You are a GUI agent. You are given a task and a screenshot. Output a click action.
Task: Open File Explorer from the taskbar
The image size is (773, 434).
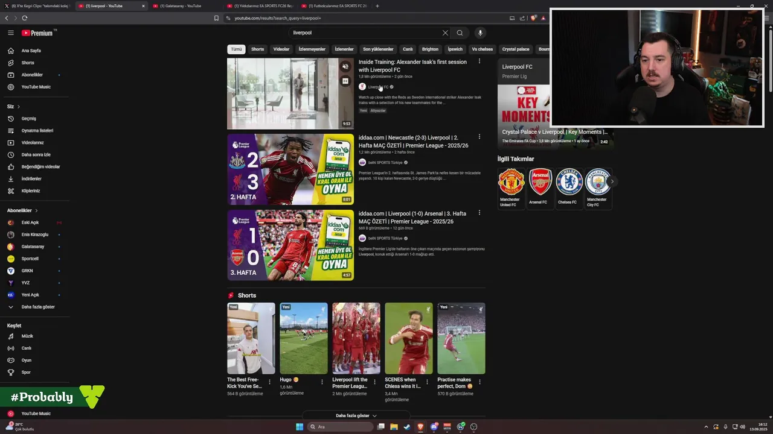(394, 427)
